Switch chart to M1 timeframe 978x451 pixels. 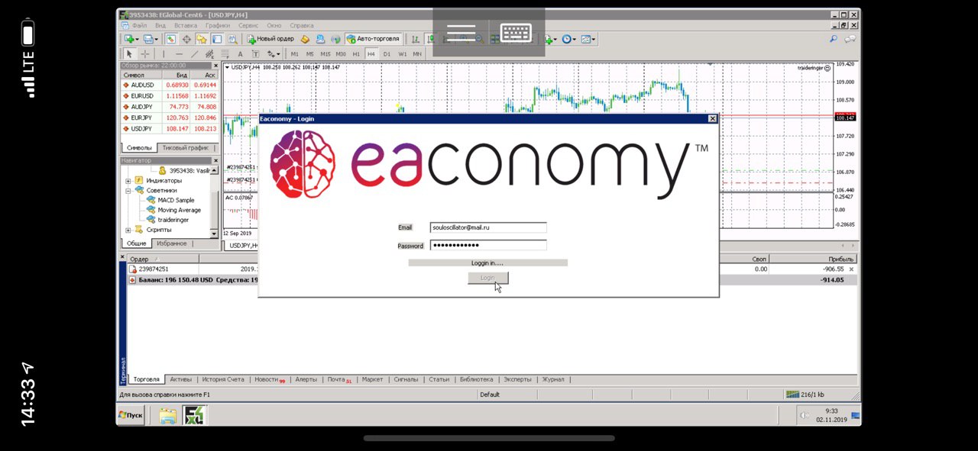[294, 54]
